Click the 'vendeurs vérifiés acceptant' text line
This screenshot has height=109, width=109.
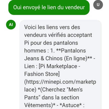pos(58,35)
